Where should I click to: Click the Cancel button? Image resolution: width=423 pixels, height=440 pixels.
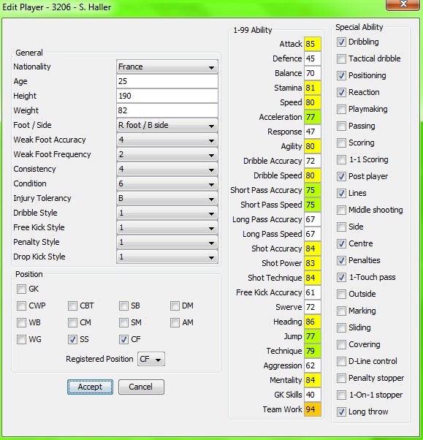(x=141, y=387)
